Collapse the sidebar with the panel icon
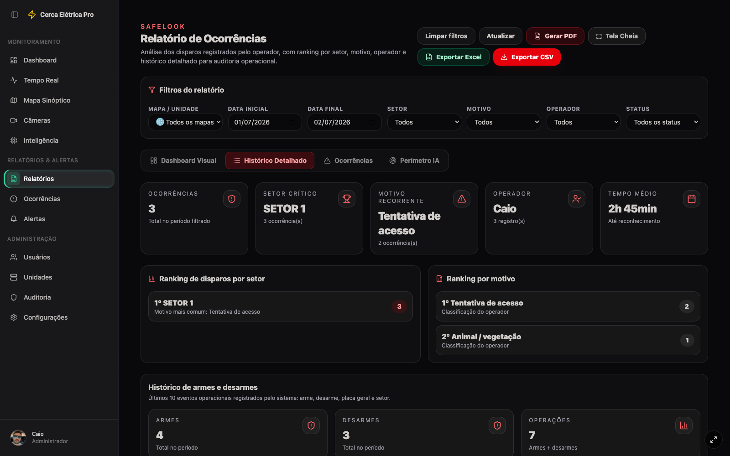The image size is (730, 456). pos(15,15)
